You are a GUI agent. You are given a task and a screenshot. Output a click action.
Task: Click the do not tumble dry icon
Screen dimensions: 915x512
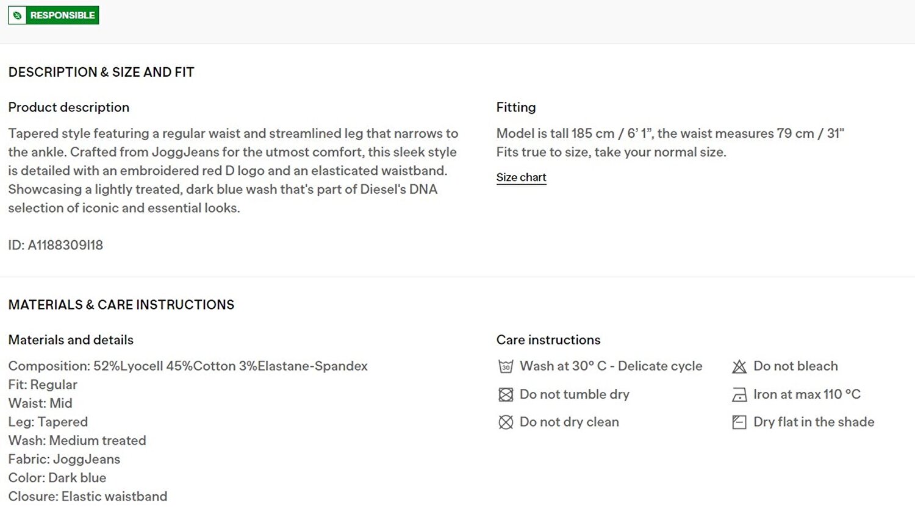(x=506, y=394)
